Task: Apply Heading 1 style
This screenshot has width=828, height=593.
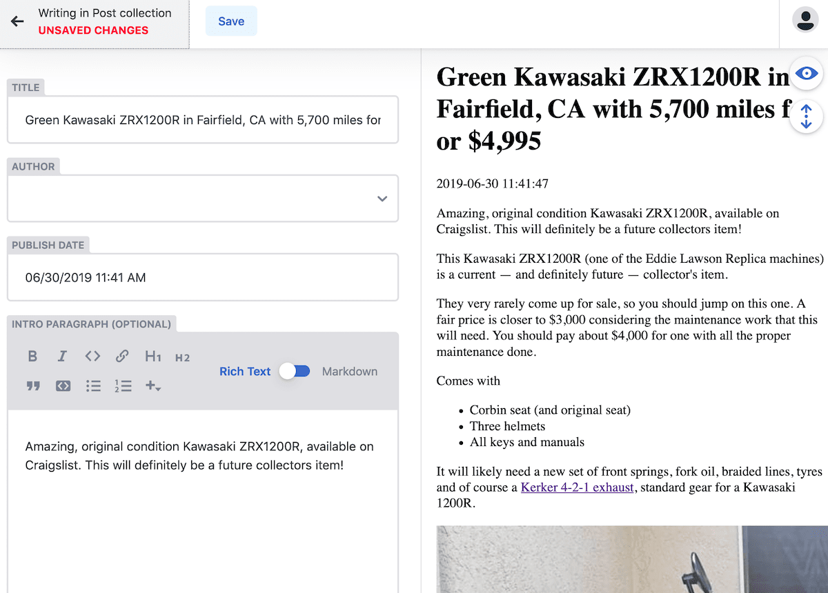Action: pos(152,356)
